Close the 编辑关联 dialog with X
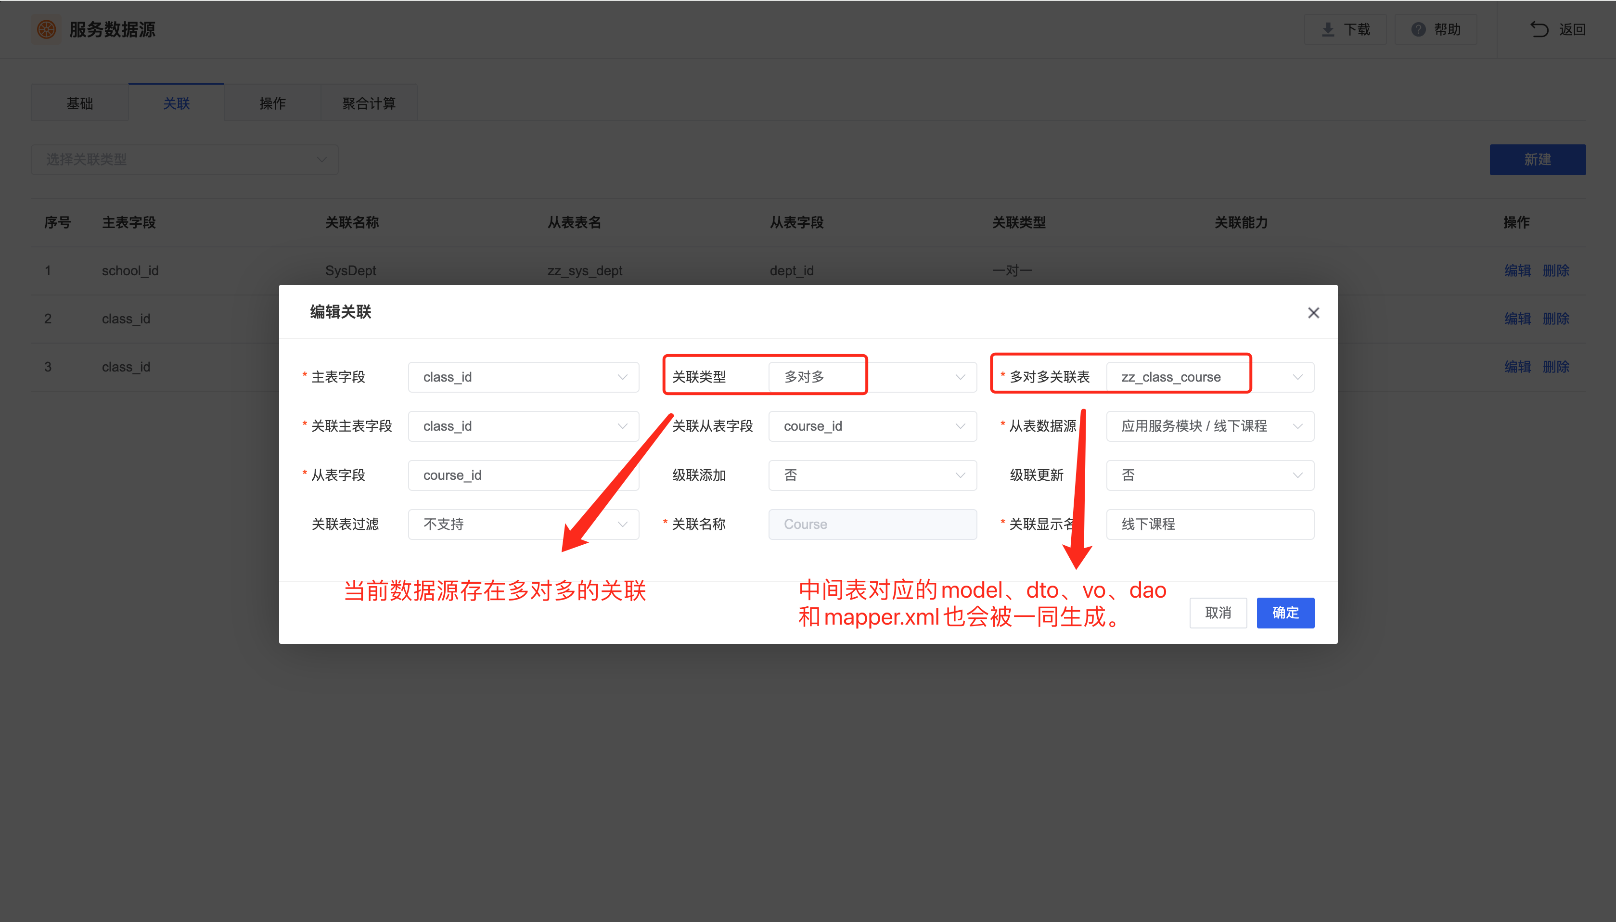Screen dimensions: 1616x922 (x=1313, y=313)
